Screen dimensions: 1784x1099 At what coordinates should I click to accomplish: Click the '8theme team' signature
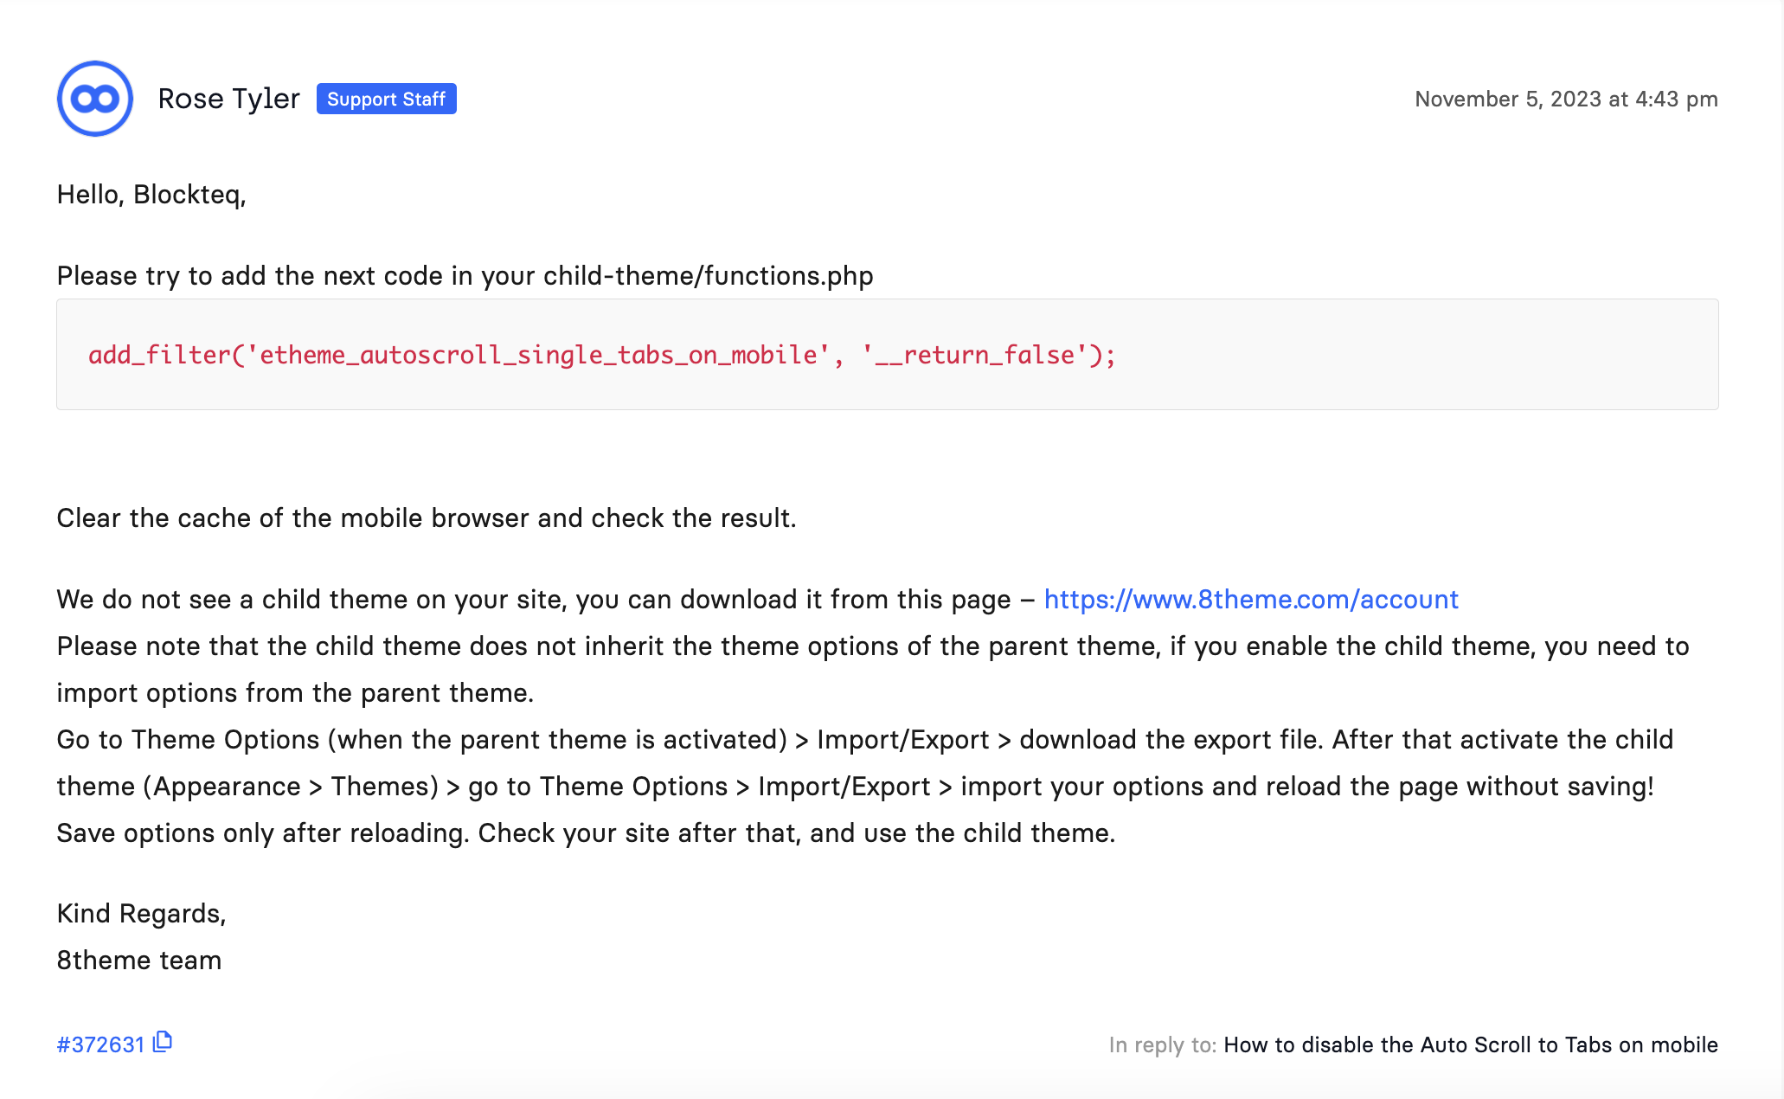[x=138, y=961]
